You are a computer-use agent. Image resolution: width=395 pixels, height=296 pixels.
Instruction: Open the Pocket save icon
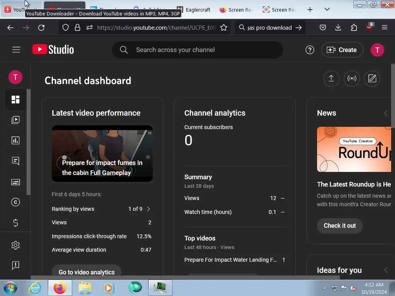(x=323, y=27)
